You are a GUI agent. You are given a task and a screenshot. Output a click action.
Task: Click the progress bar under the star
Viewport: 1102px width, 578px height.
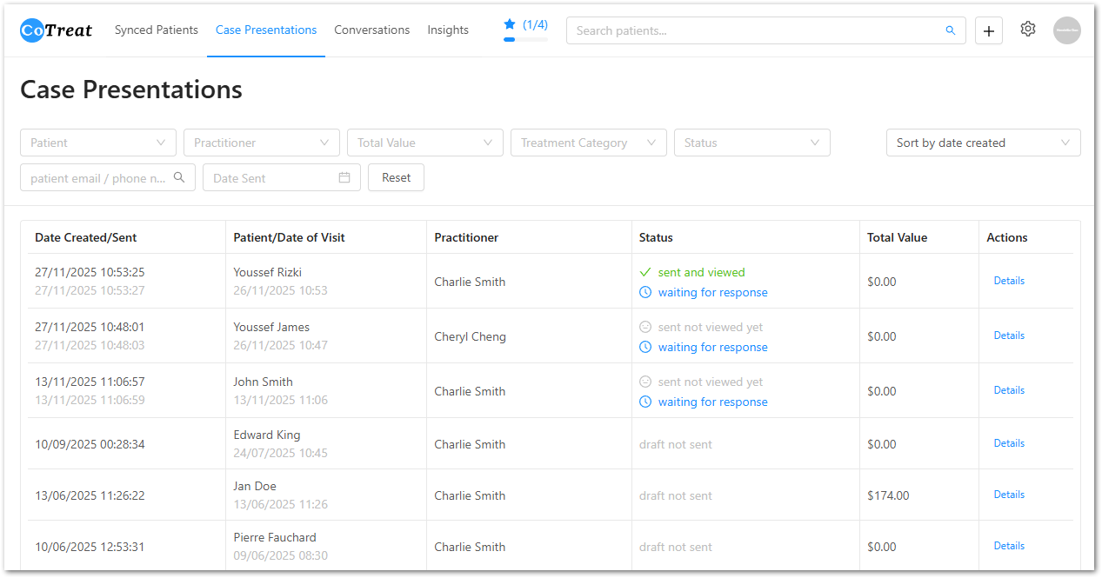pyautogui.click(x=525, y=39)
